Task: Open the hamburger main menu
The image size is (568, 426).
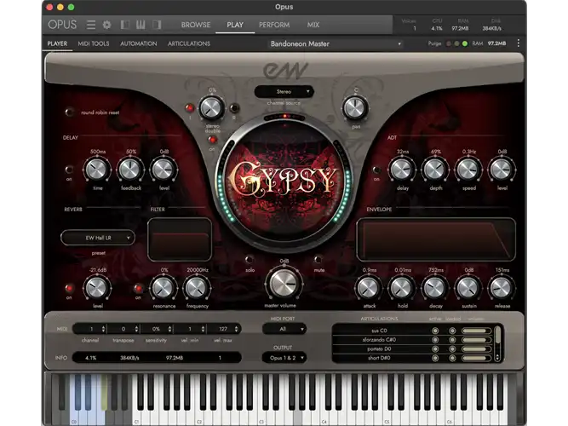Action: [91, 25]
